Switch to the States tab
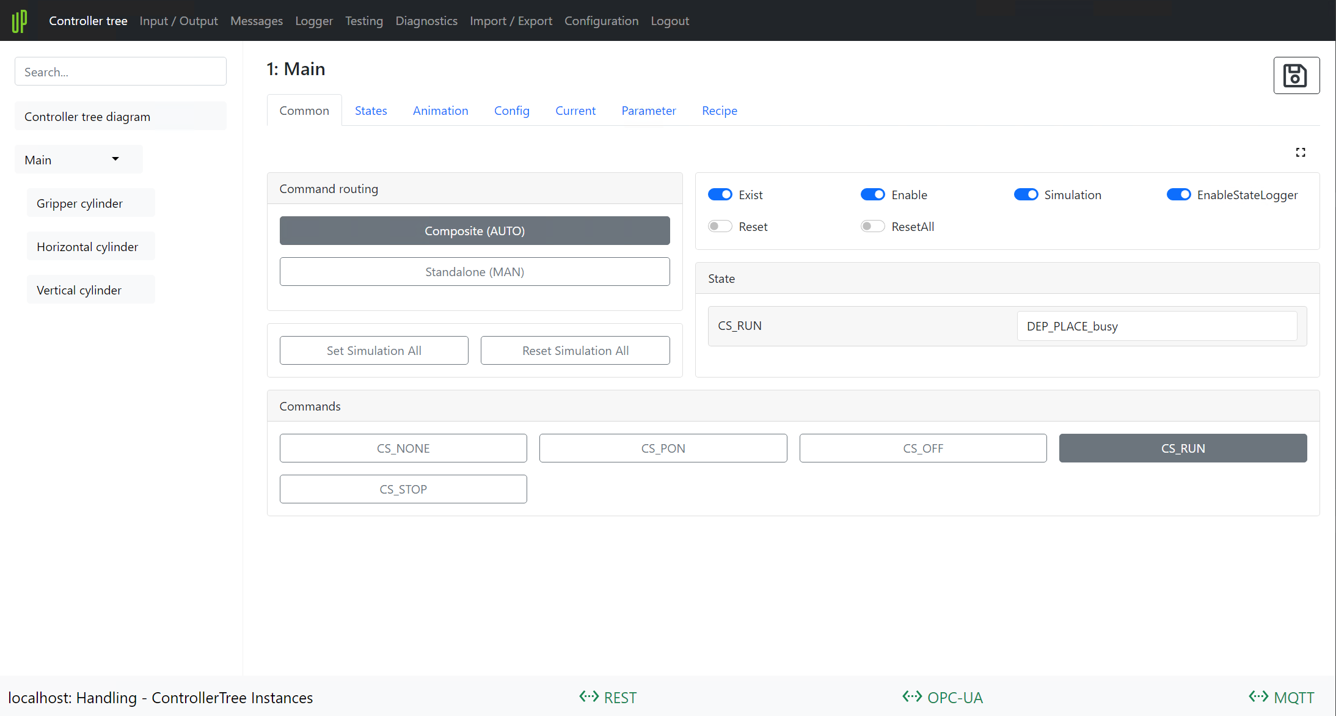The height and width of the screenshot is (716, 1336). 371,111
